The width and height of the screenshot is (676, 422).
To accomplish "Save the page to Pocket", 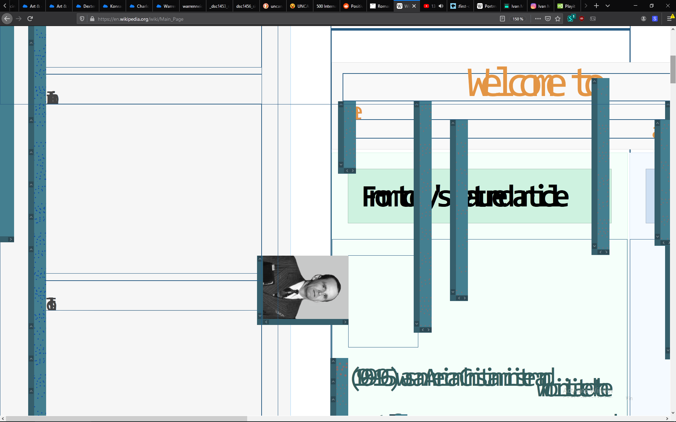I will [548, 19].
